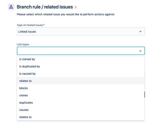The width and height of the screenshot is (166, 133).
Task: Click the 'Please select which related issue' description
Action: click(x=66, y=14)
